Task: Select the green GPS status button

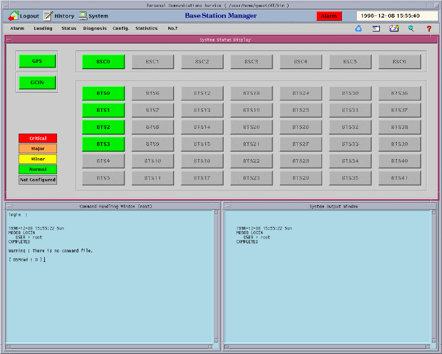Action: 37,61
